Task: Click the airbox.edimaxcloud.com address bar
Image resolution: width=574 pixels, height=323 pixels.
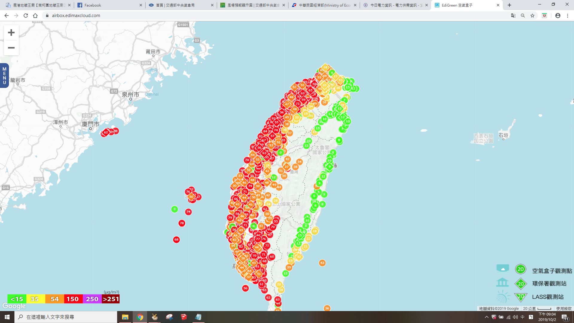Action: click(275, 16)
